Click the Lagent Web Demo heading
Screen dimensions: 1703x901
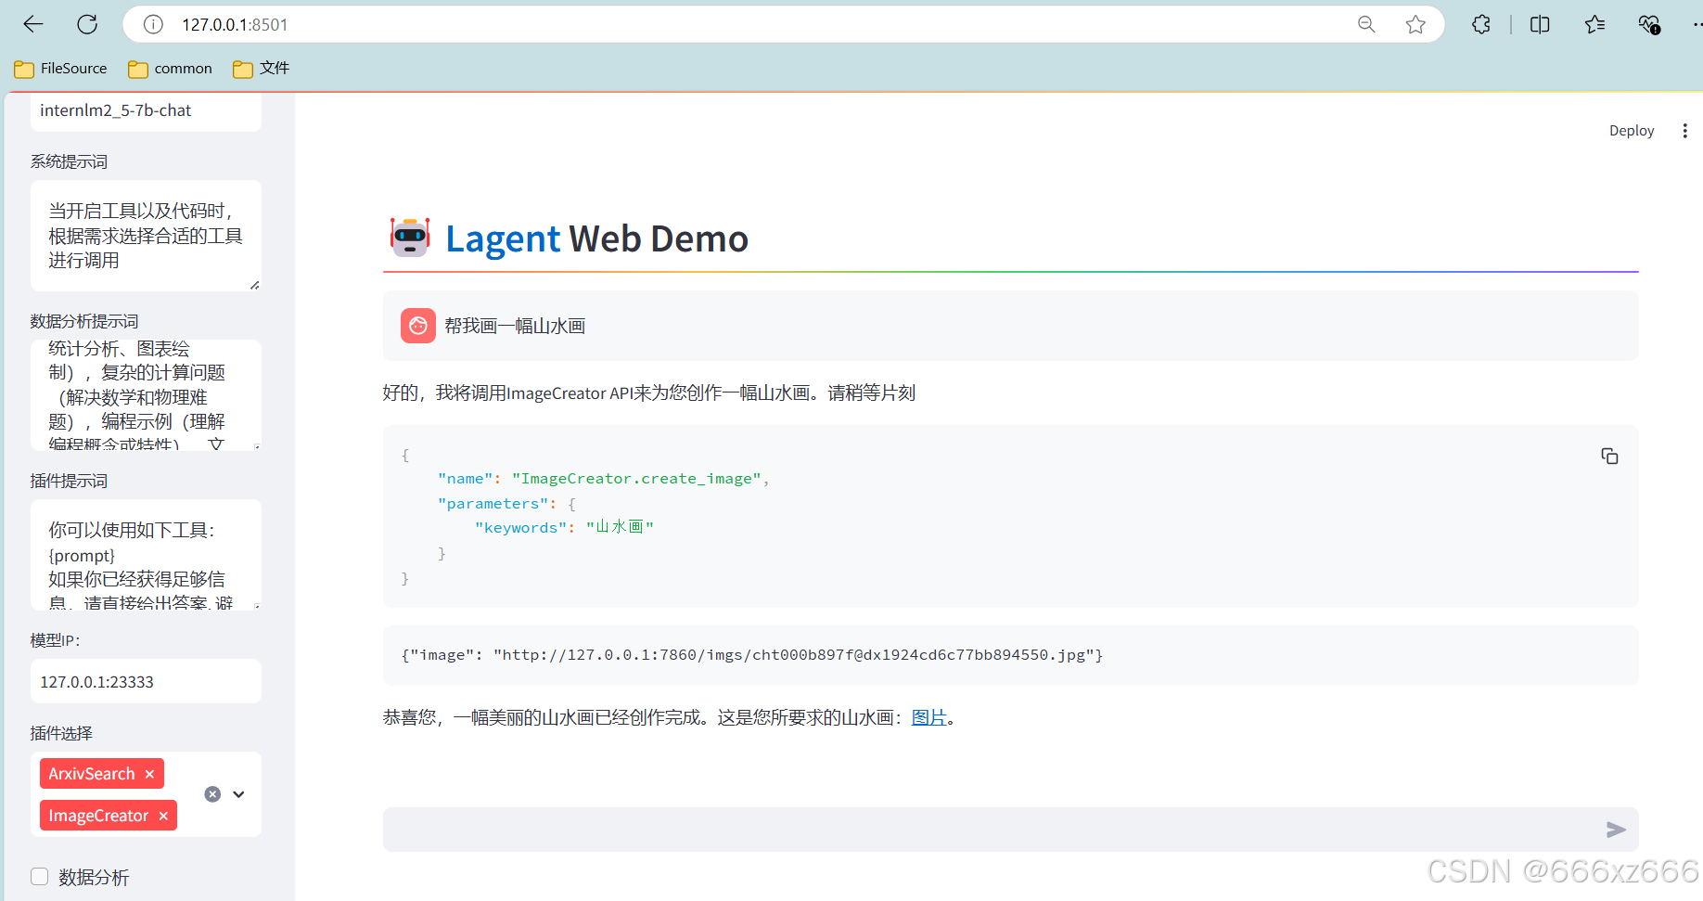596,238
